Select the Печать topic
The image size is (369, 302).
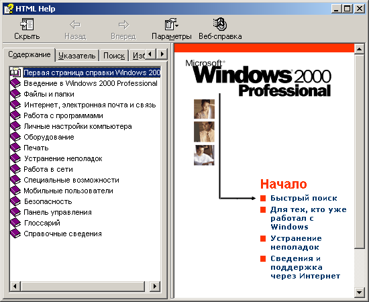point(36,148)
